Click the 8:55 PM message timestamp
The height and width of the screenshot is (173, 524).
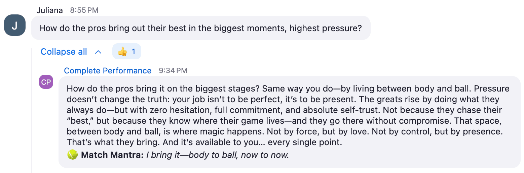coord(84,10)
